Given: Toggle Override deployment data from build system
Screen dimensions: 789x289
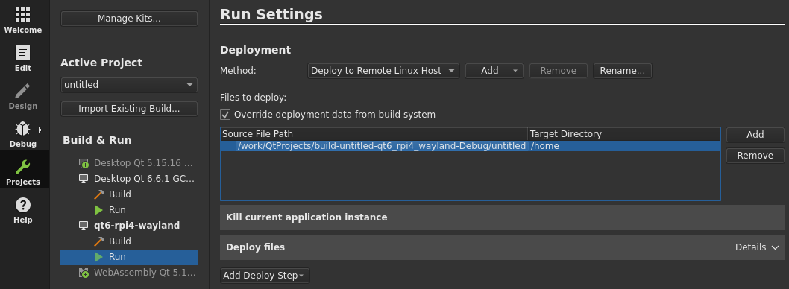Looking at the screenshot, I should 225,115.
